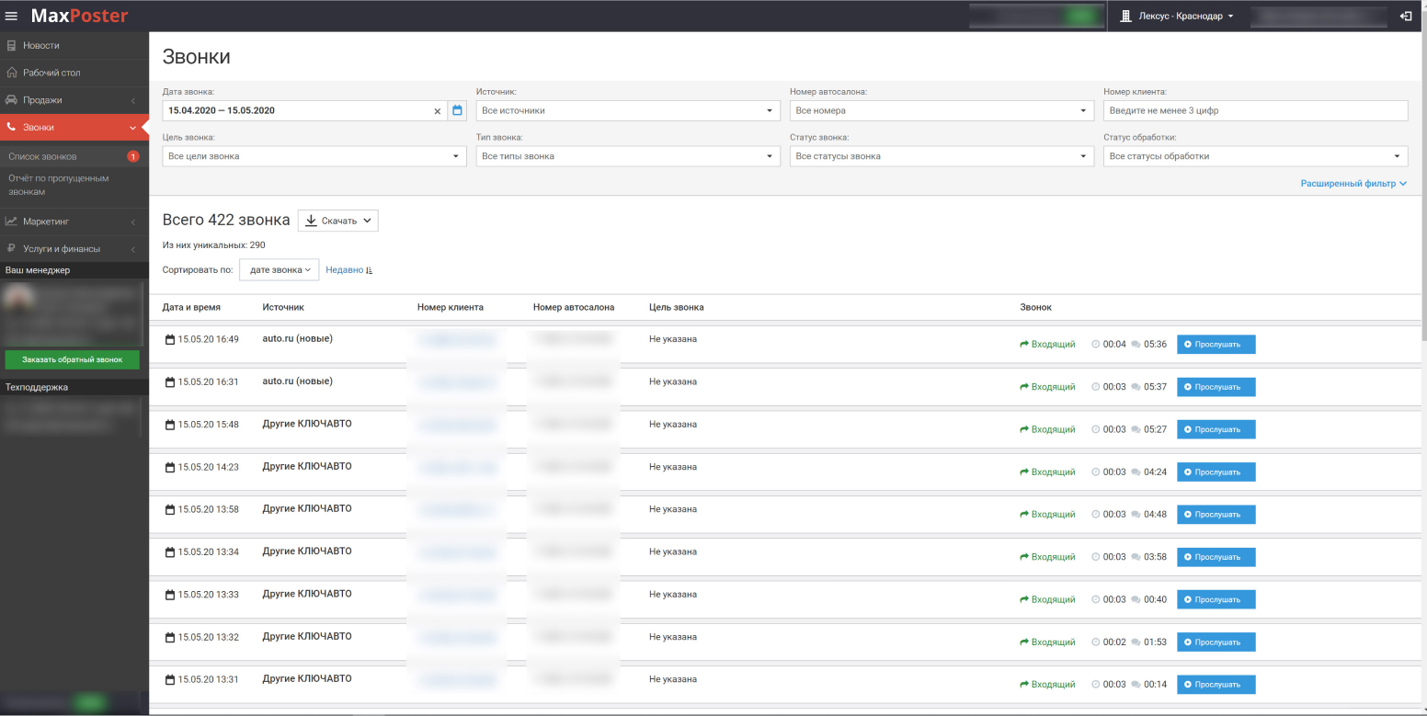Click the sort order icon next to Недавно
The width and height of the screenshot is (1427, 716).
pos(370,270)
